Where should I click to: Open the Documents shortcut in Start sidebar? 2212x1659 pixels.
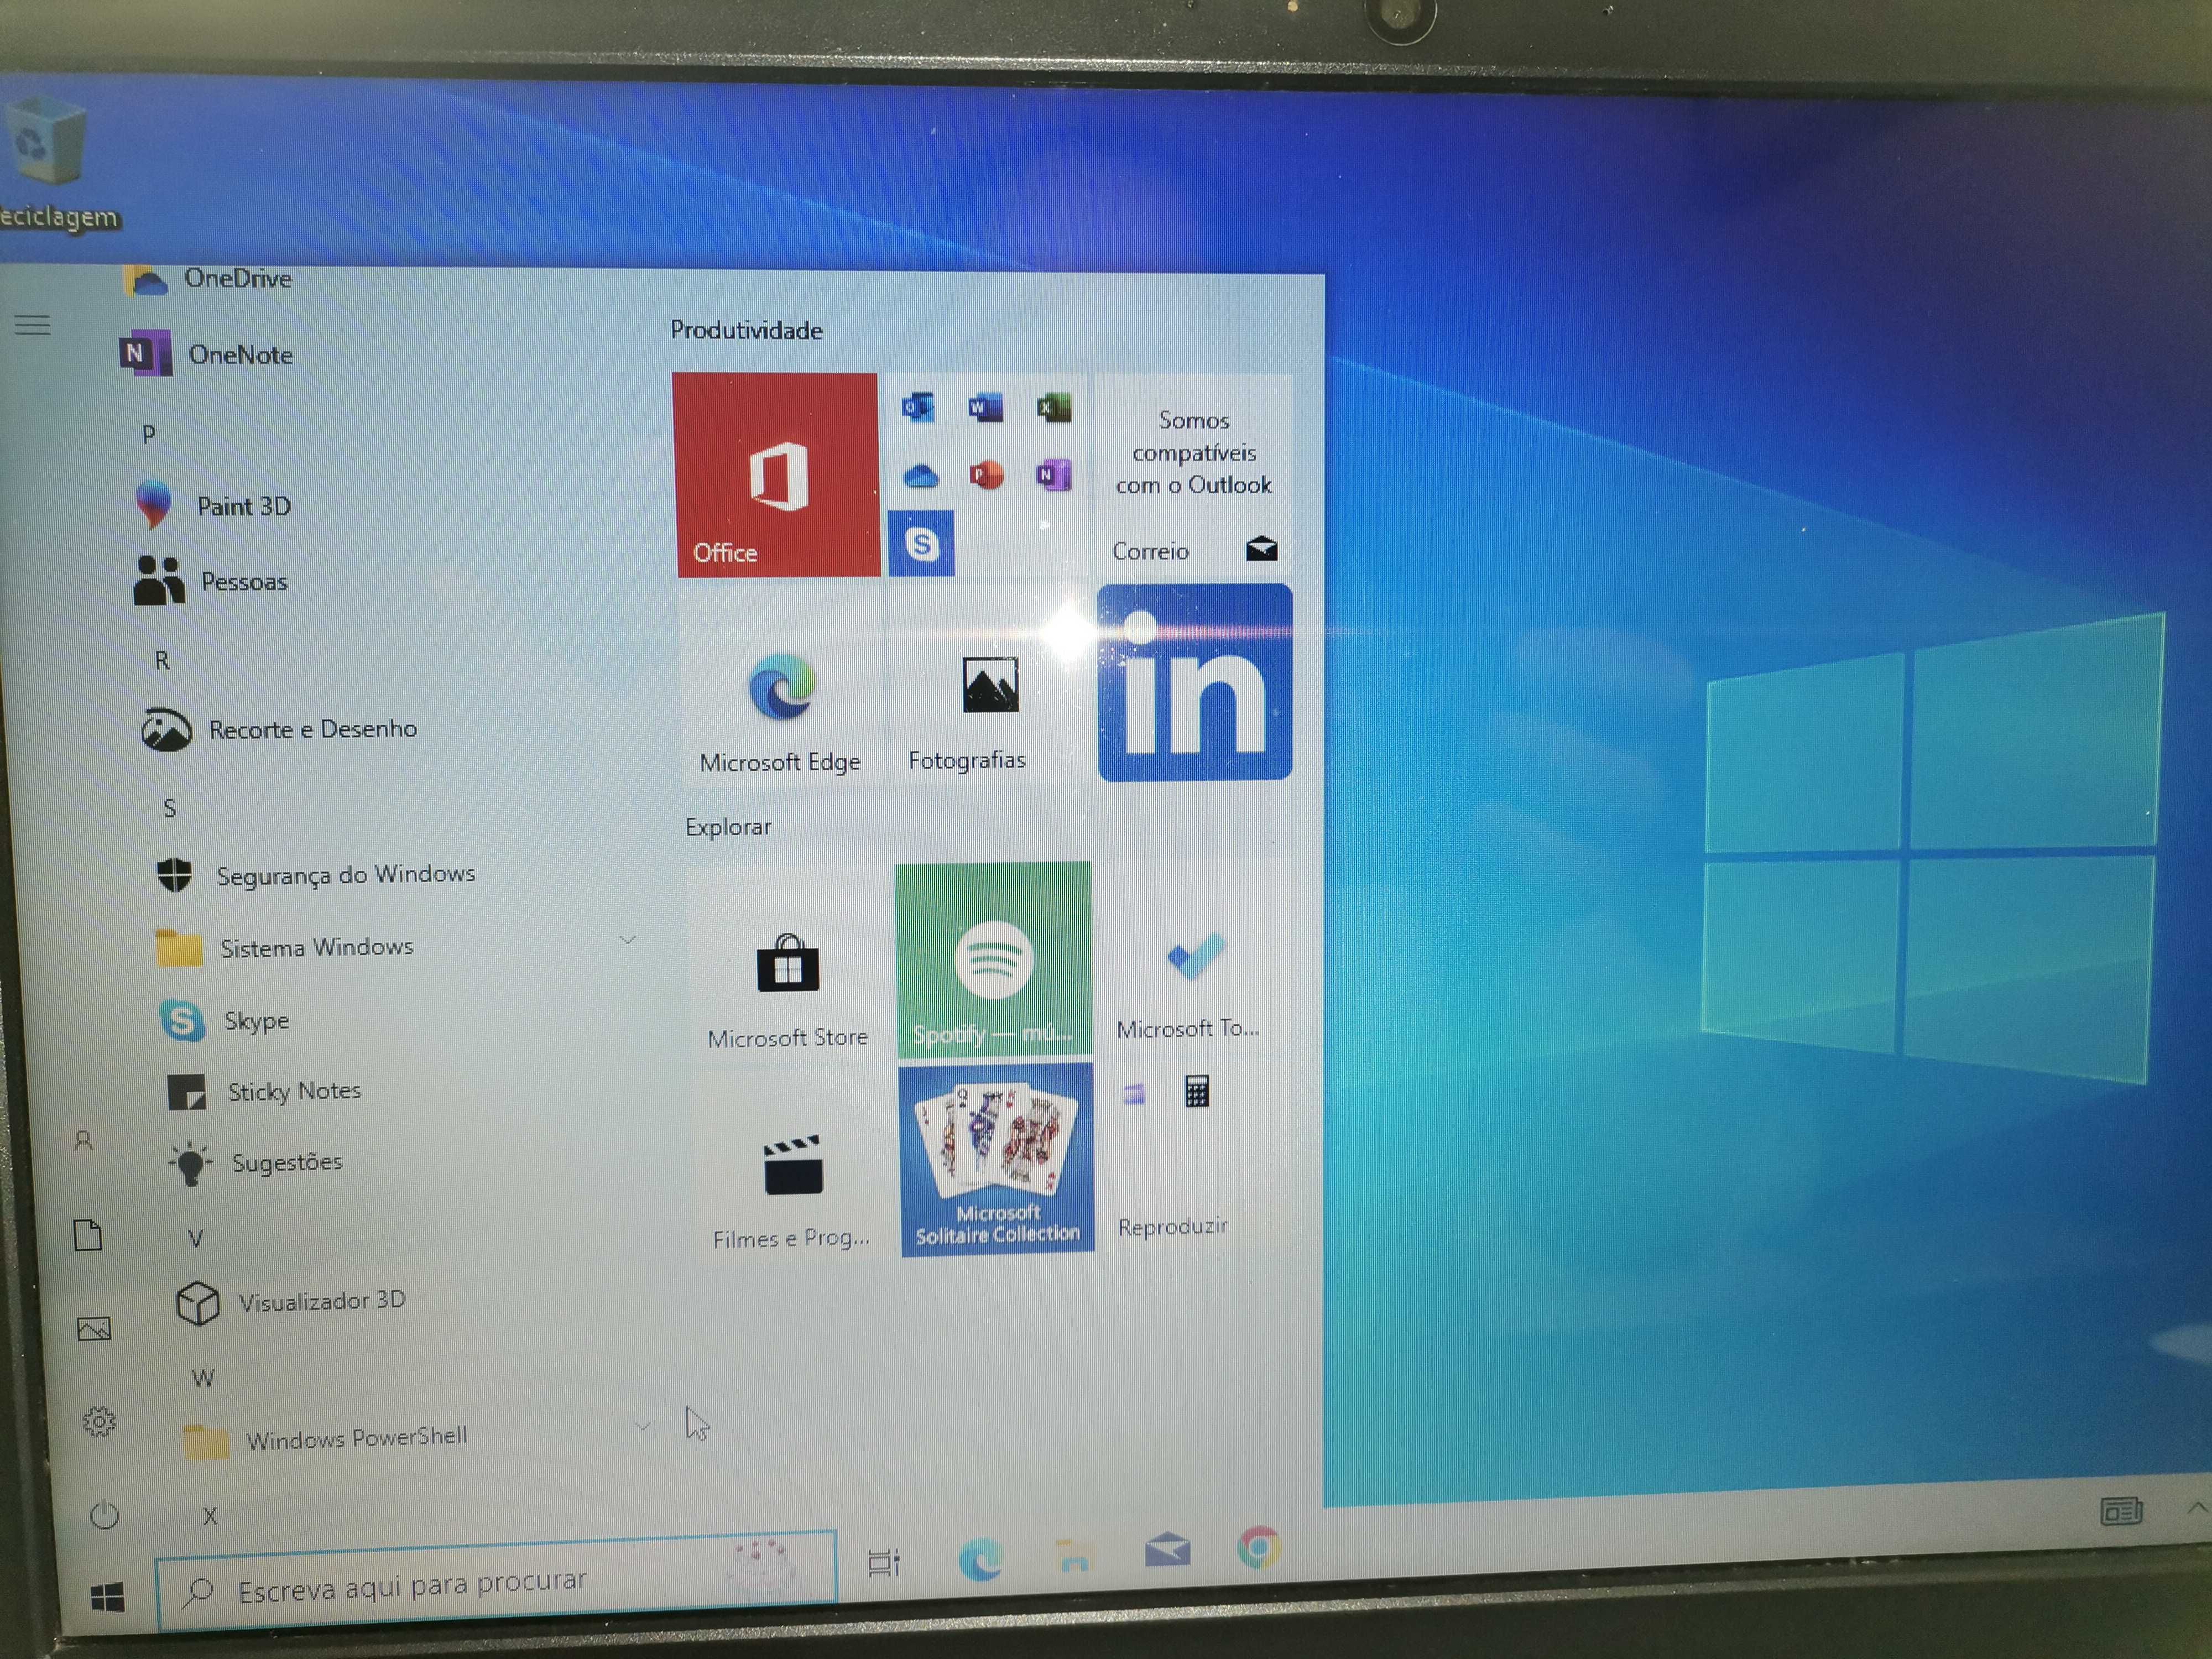click(x=88, y=1235)
